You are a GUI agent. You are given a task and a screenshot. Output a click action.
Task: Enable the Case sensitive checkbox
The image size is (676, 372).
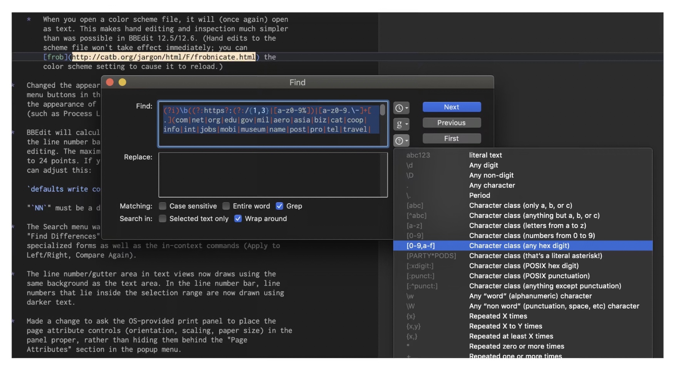tap(163, 206)
